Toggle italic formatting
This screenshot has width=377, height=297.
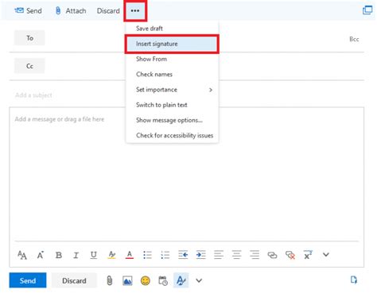coord(76,255)
